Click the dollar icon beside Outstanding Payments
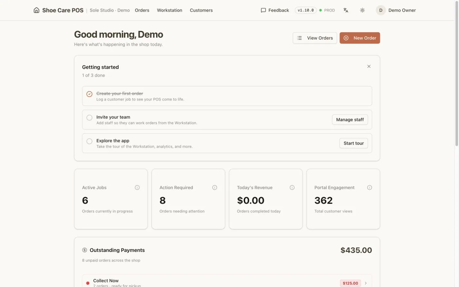The width and height of the screenshot is (459, 287). click(x=85, y=250)
